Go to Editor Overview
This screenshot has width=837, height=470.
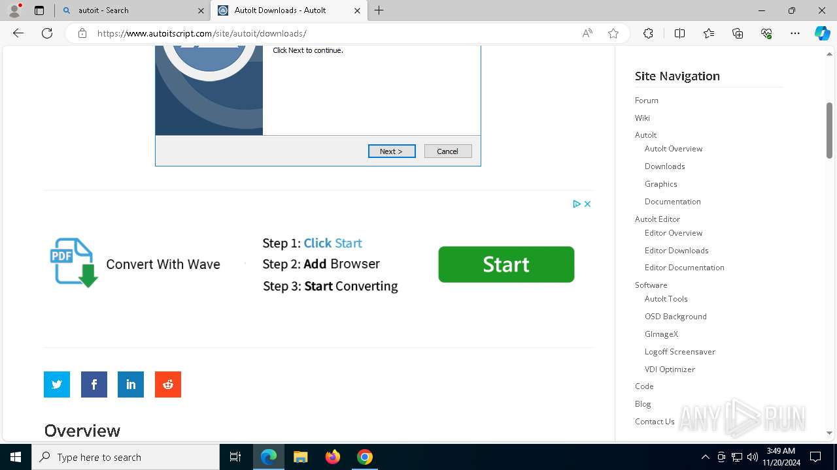(674, 232)
